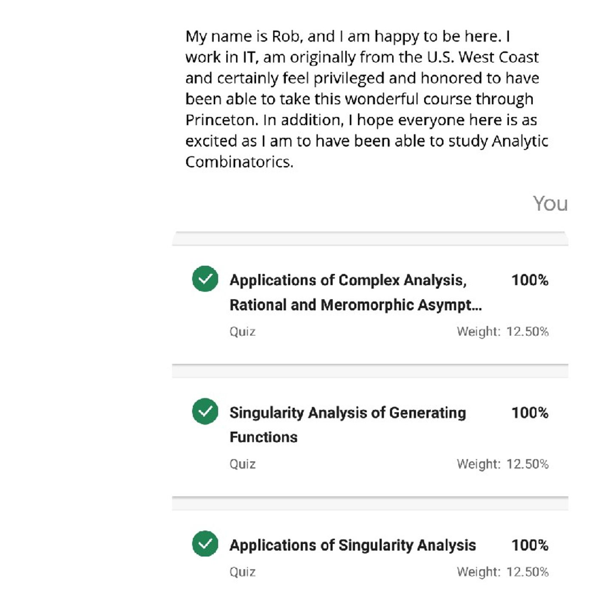This screenshot has width=595, height=595.
Task: Click Weight 12.50% under Complex Analysis quiz
Action: (x=503, y=331)
